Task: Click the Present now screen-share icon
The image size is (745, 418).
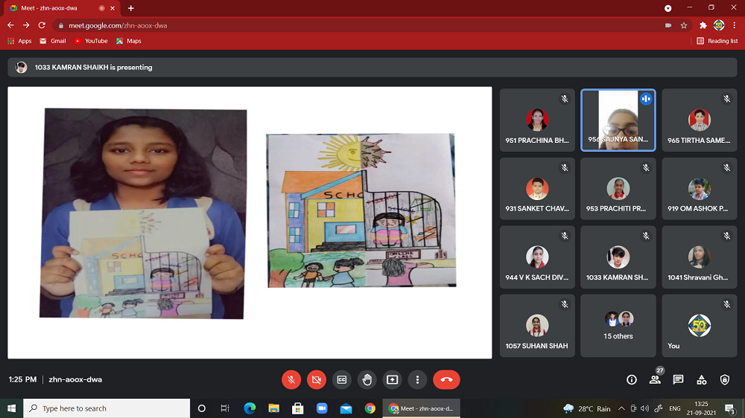Action: pyautogui.click(x=393, y=379)
